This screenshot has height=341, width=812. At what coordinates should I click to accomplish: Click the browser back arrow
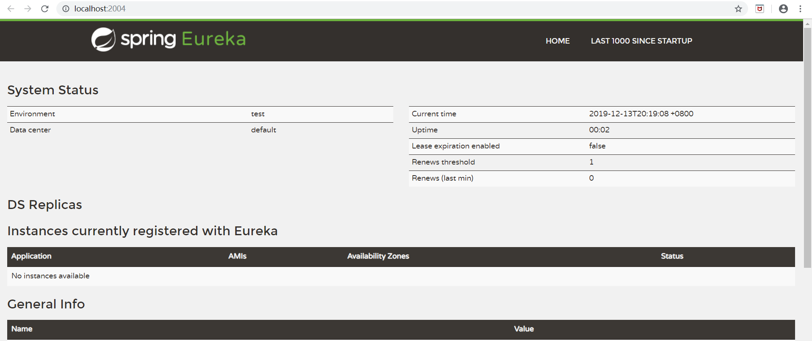(11, 8)
